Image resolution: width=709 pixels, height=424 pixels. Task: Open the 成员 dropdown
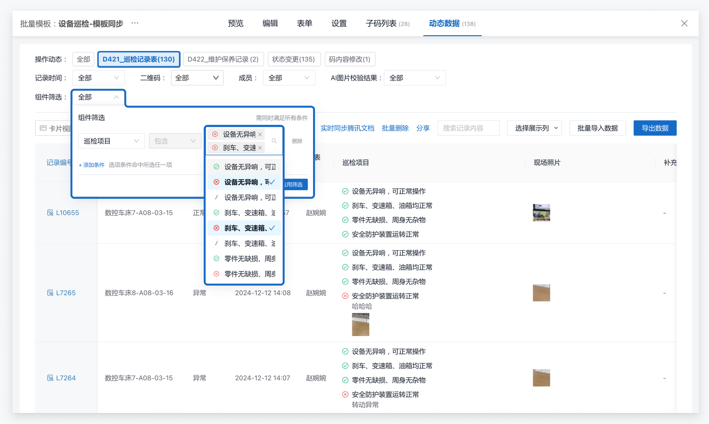click(289, 78)
